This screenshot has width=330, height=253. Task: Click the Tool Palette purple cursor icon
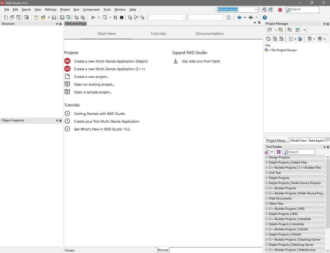click(x=279, y=152)
